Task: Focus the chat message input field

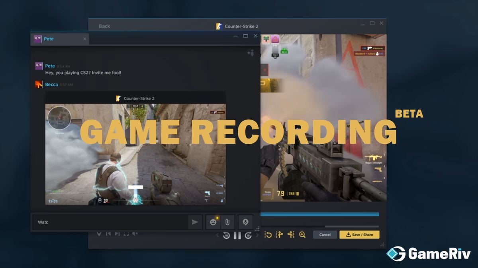Action: click(110, 222)
